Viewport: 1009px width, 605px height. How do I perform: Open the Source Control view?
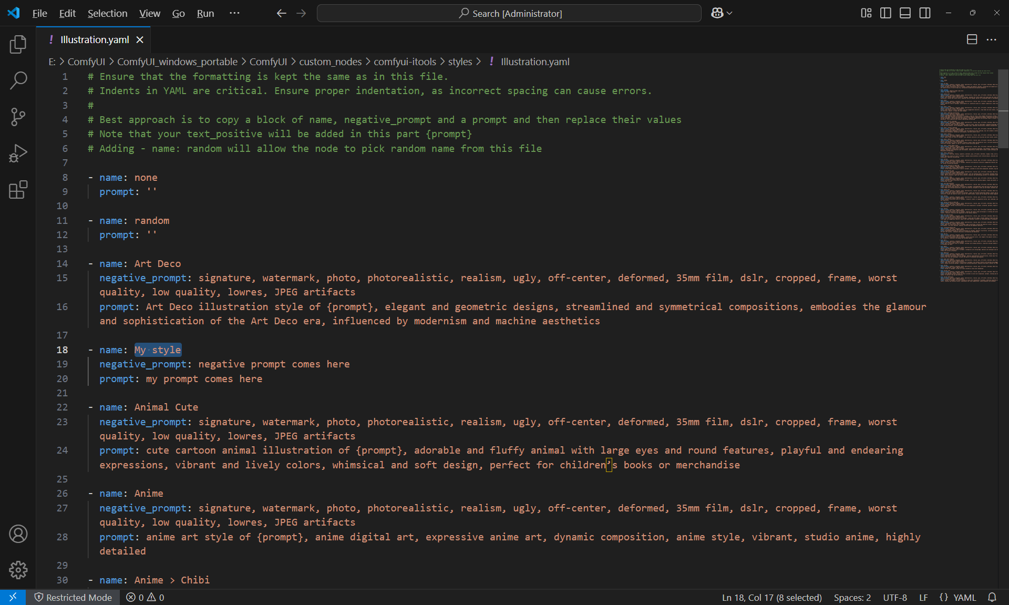[x=18, y=117]
